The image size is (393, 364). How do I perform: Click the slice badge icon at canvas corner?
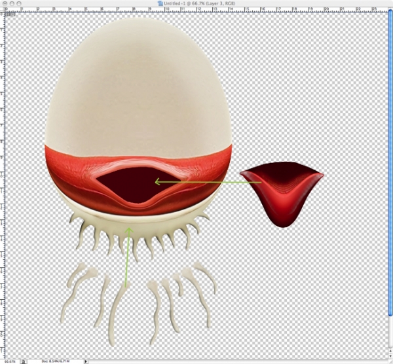pos(10,14)
